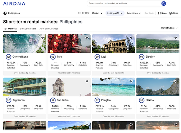Click the Lazi score 99 badge
The image size is (181, 133).
(x=97, y=57)
